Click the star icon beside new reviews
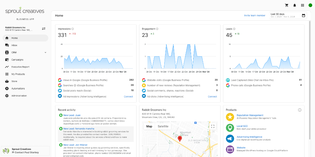Screen dimensions: 315x157 click(x=144, y=85)
